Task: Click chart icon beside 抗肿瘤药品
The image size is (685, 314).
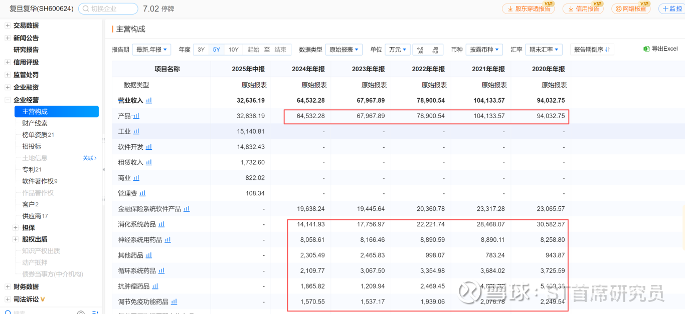Action: [155, 286]
